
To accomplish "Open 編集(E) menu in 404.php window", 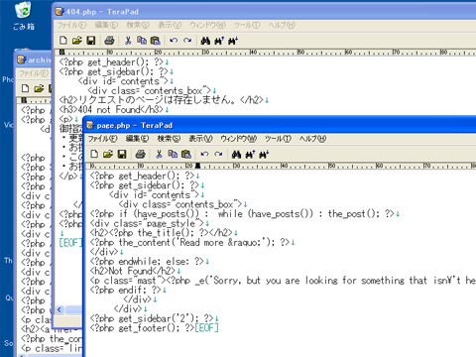I will (106, 25).
